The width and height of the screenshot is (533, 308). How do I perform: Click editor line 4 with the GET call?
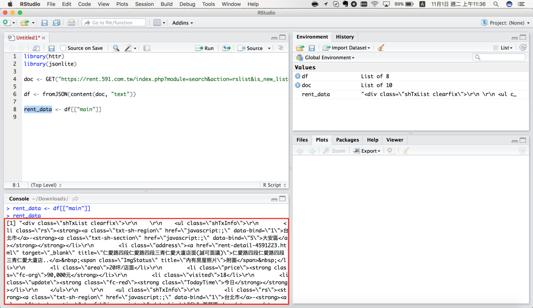coord(156,79)
